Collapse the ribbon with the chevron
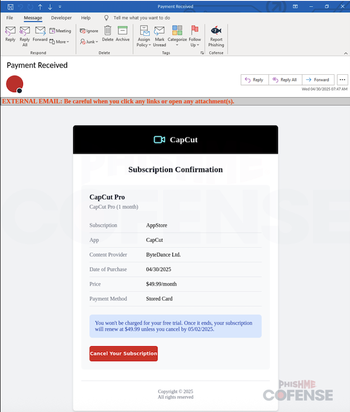 (346, 54)
